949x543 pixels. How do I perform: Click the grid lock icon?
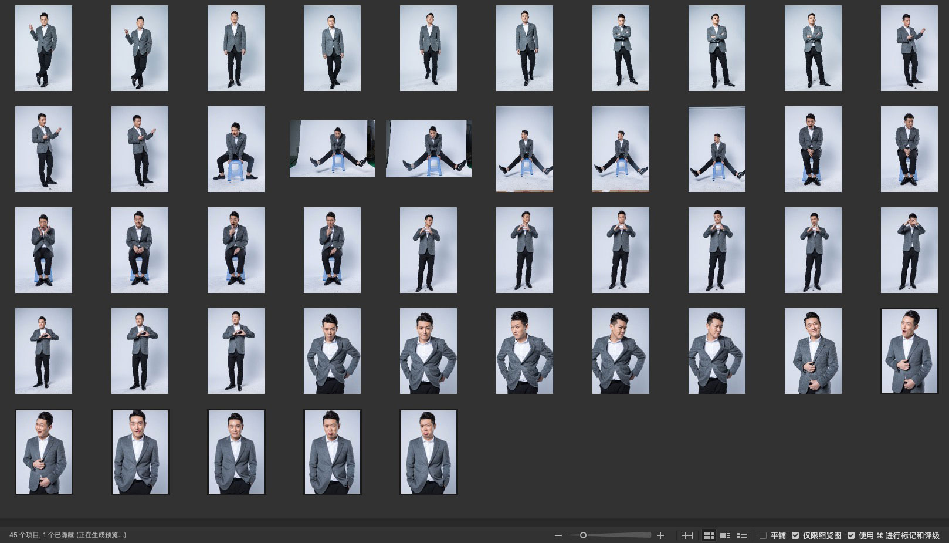click(x=687, y=535)
